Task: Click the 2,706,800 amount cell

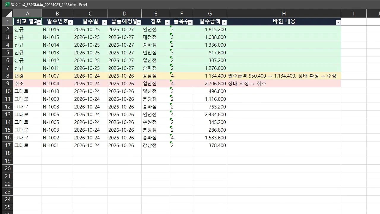Action: coord(210,84)
